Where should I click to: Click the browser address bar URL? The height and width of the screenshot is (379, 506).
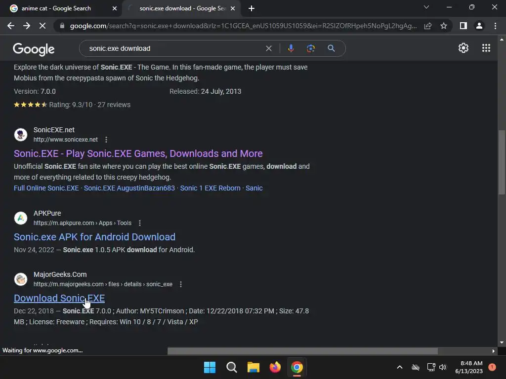(243, 26)
